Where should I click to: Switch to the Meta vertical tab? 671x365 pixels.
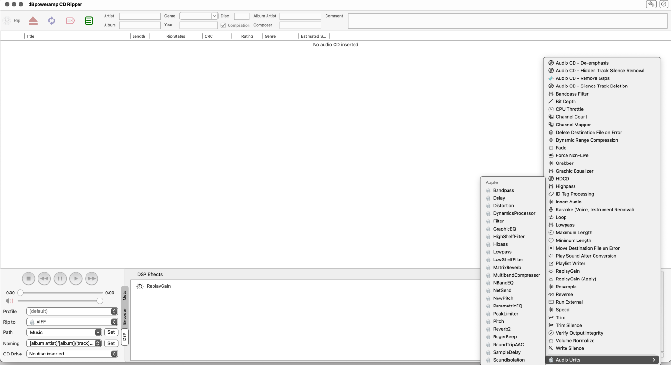click(x=125, y=296)
